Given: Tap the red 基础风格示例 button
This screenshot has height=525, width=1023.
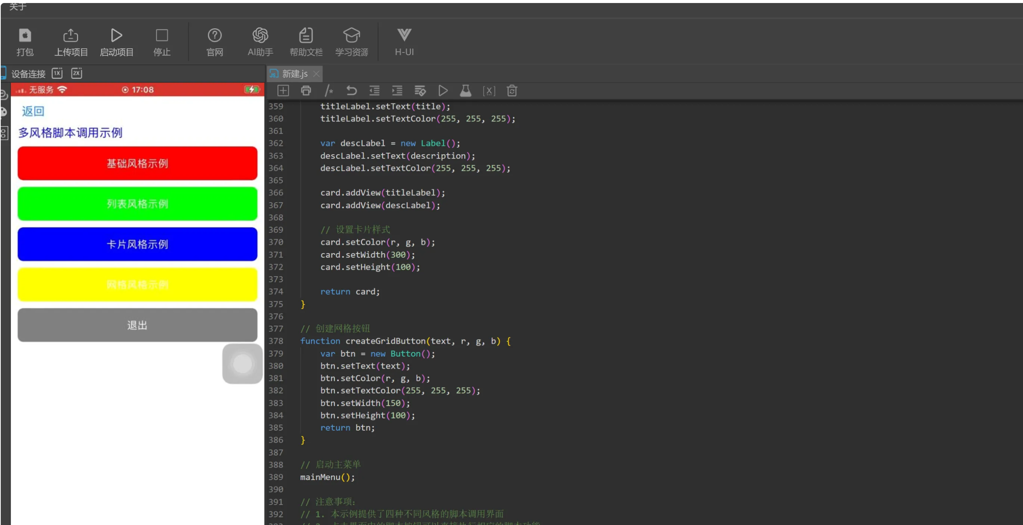Looking at the screenshot, I should (138, 163).
